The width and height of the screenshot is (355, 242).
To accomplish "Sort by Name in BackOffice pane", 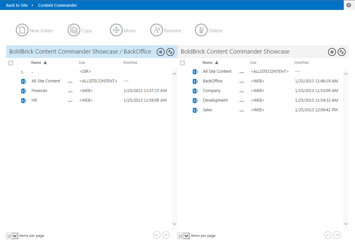I will point(36,63).
